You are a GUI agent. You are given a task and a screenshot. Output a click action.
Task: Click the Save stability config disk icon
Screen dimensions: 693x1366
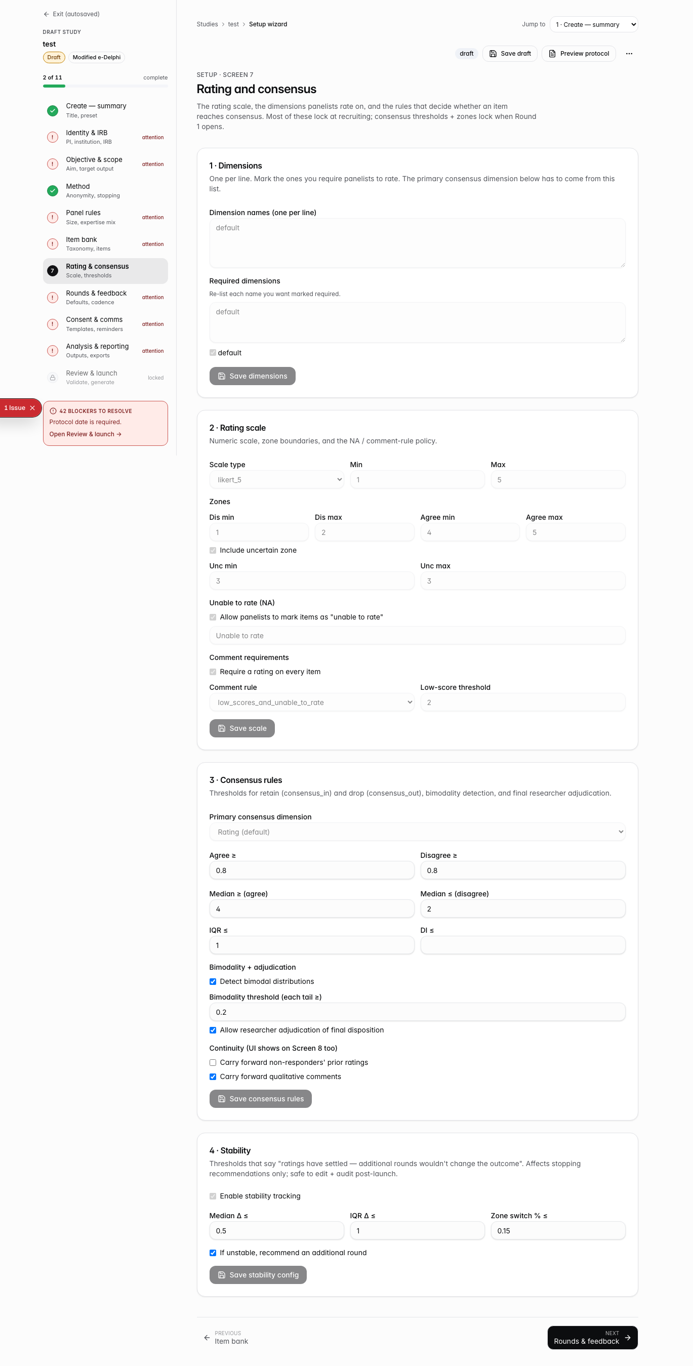pyautogui.click(x=222, y=1275)
